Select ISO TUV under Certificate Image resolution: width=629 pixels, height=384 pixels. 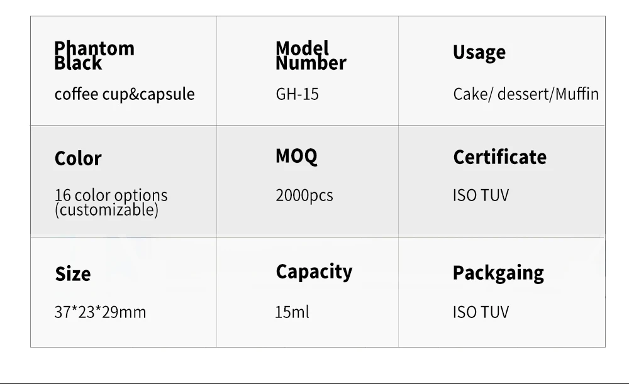pos(481,195)
